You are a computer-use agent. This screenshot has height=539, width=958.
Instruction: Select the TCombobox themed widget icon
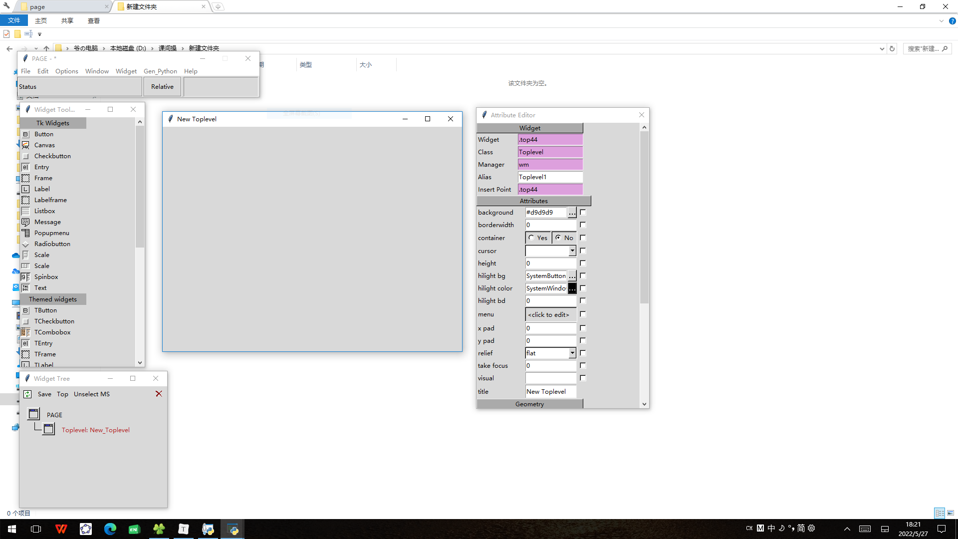coord(25,332)
